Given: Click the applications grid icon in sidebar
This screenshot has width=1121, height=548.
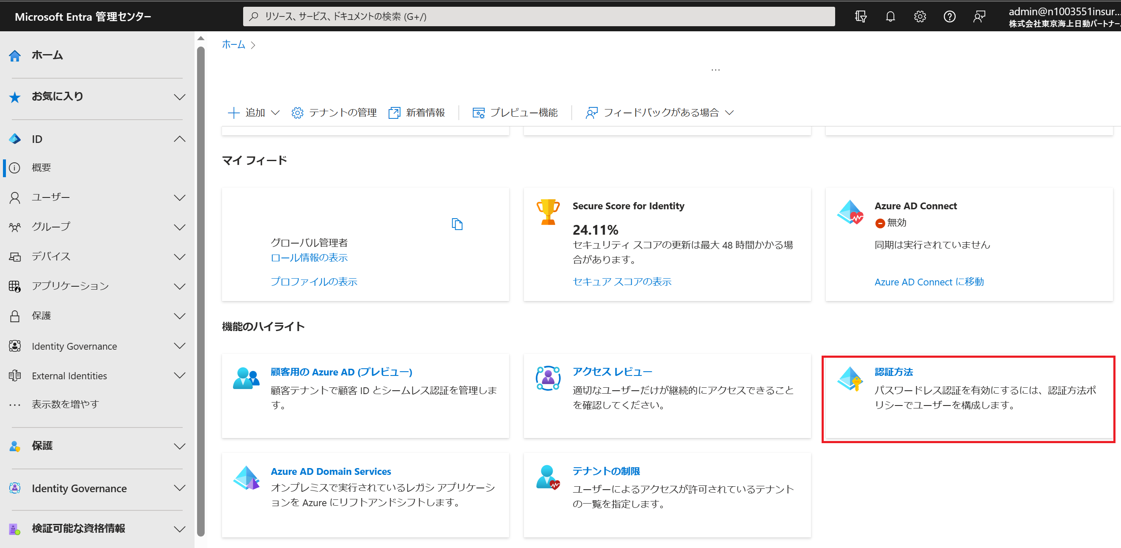Looking at the screenshot, I should point(15,286).
